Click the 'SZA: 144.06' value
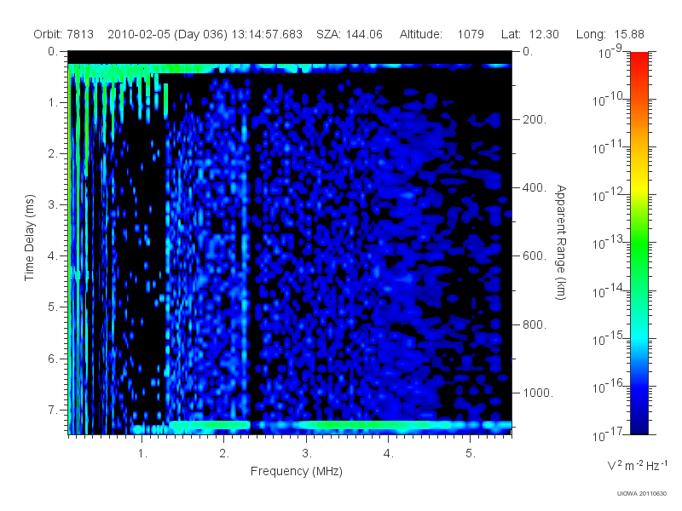The height and width of the screenshot is (511, 682). [350, 34]
